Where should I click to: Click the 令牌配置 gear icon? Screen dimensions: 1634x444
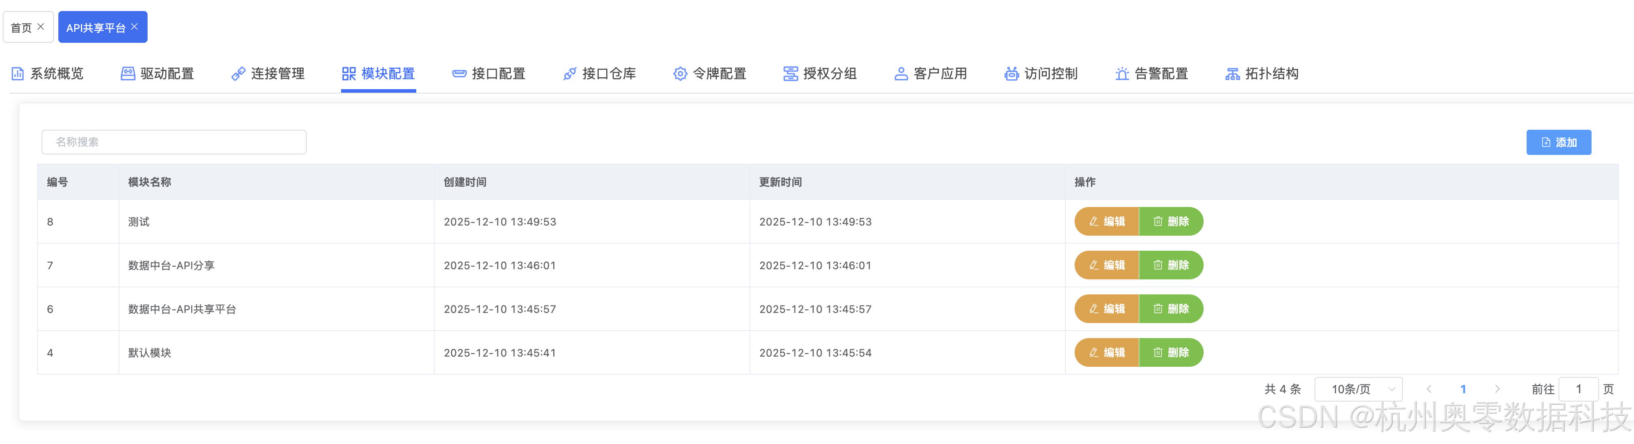pyautogui.click(x=680, y=73)
